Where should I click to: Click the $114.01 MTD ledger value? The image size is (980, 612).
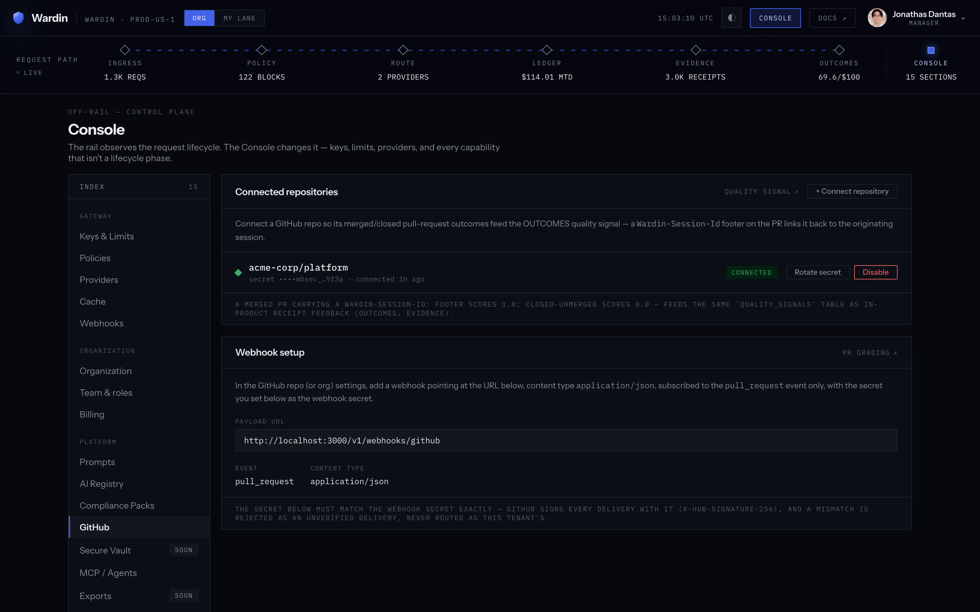(547, 77)
